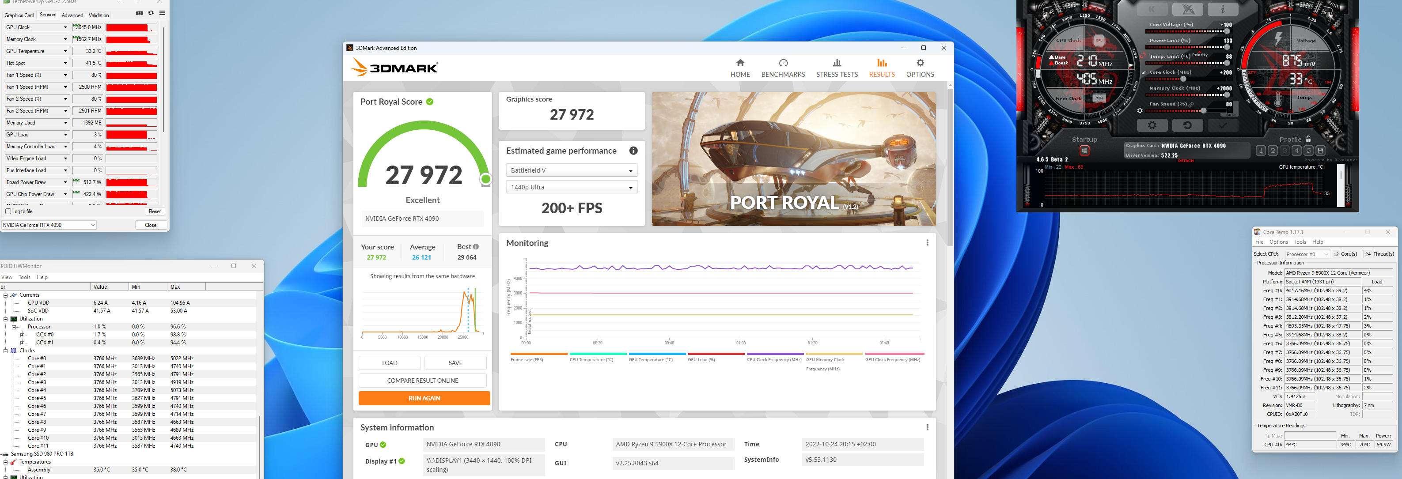Screen dimensions: 1402x479
Task: Open 3DMark BENCHMARKS section
Action: (783, 68)
